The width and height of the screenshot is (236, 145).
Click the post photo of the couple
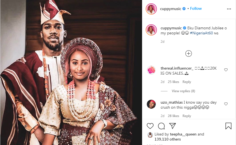pos(71,72)
